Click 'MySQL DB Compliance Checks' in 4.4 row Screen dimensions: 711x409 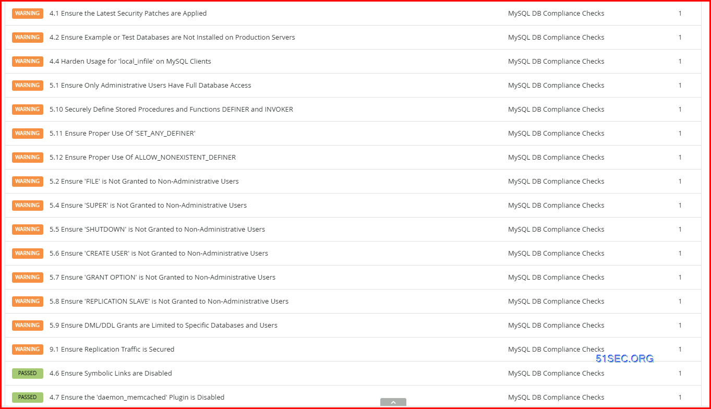(556, 62)
